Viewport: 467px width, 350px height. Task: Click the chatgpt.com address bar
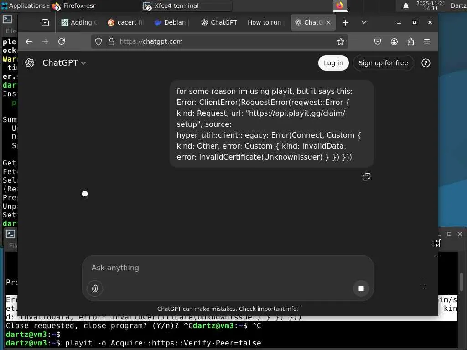220,41
